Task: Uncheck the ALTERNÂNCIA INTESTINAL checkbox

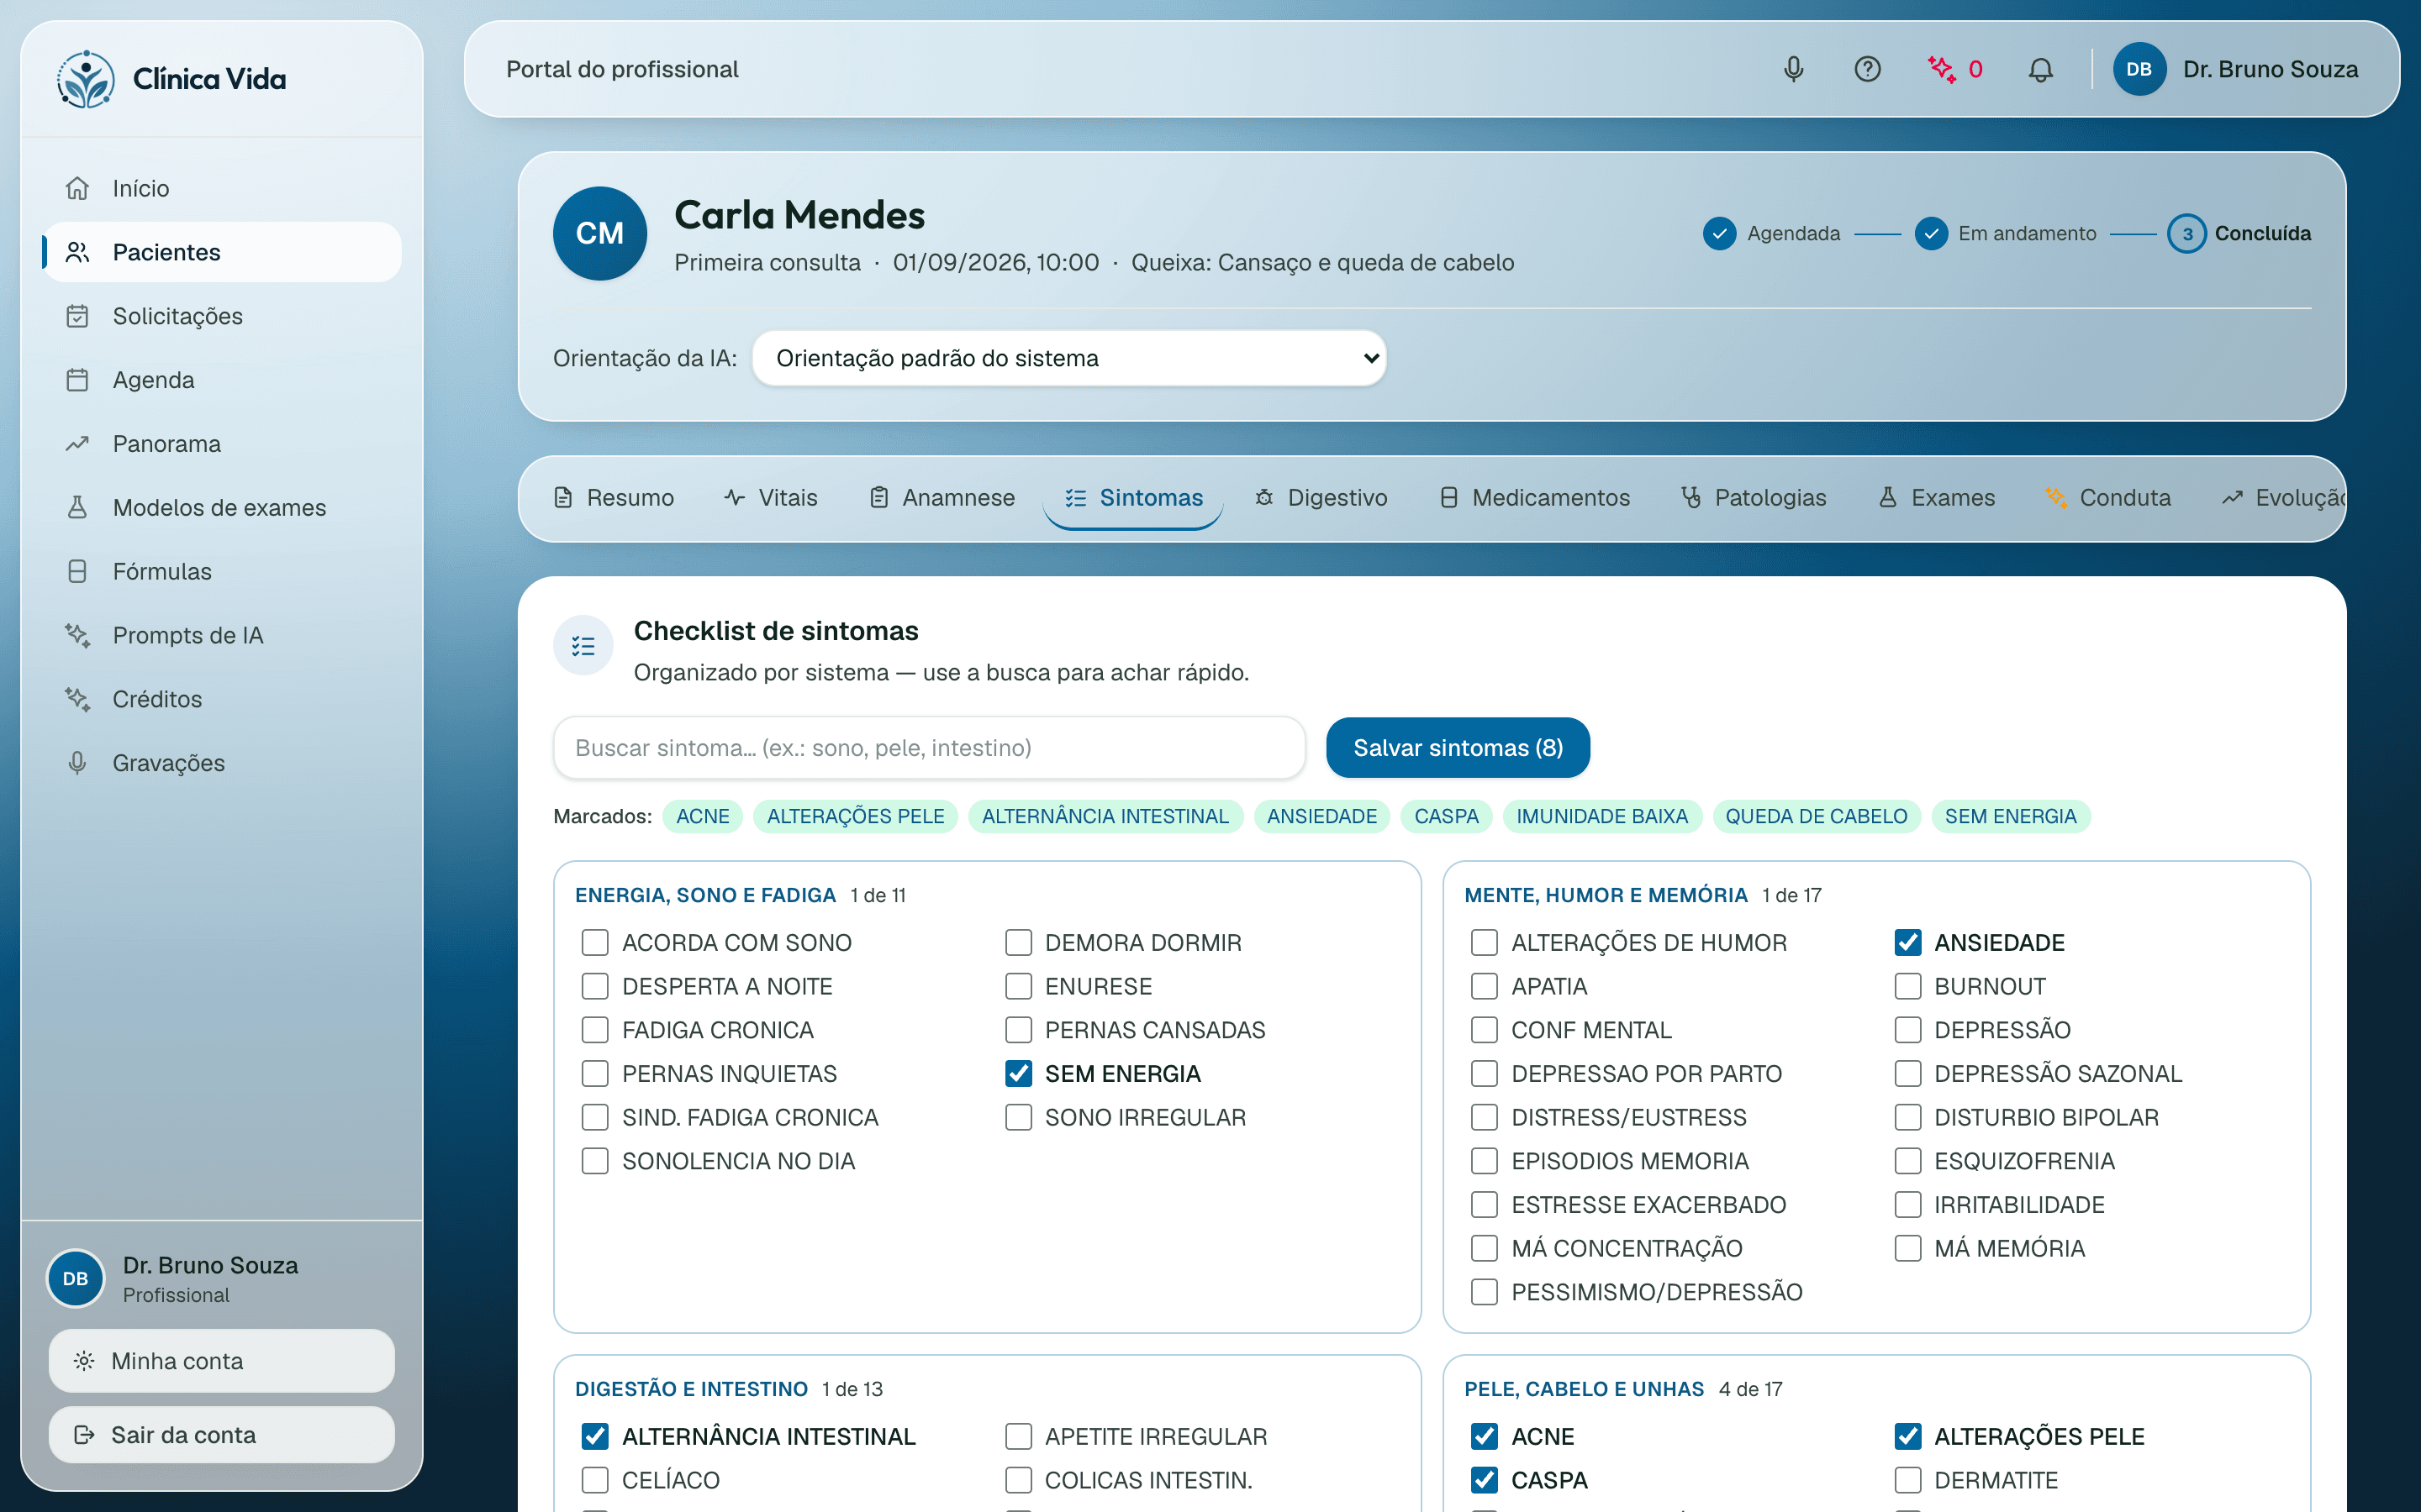Action: click(595, 1436)
